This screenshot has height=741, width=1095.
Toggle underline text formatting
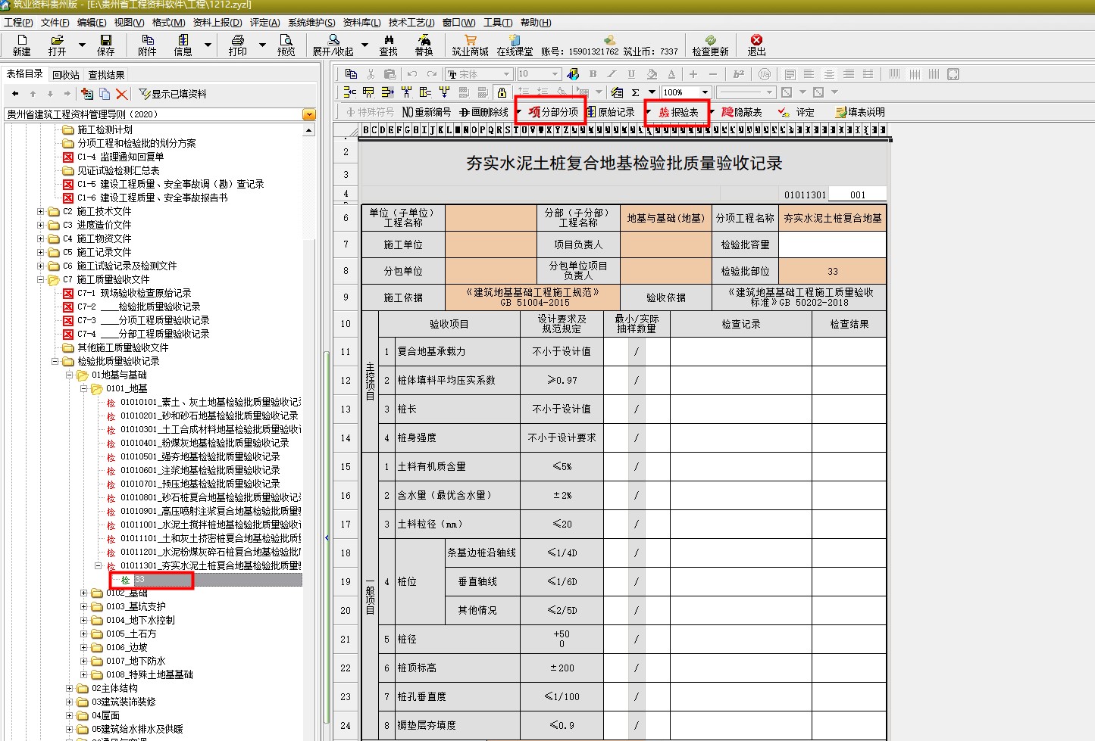(631, 73)
